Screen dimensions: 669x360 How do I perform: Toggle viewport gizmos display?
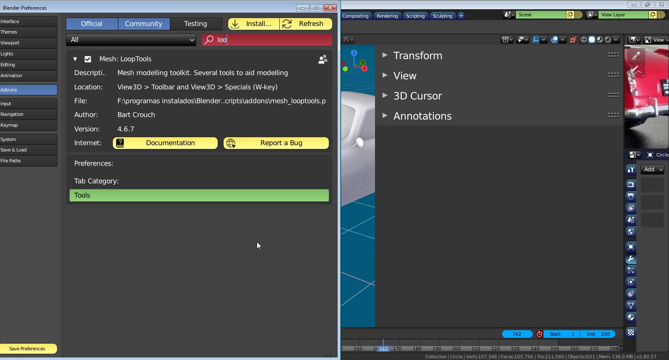tap(536, 39)
